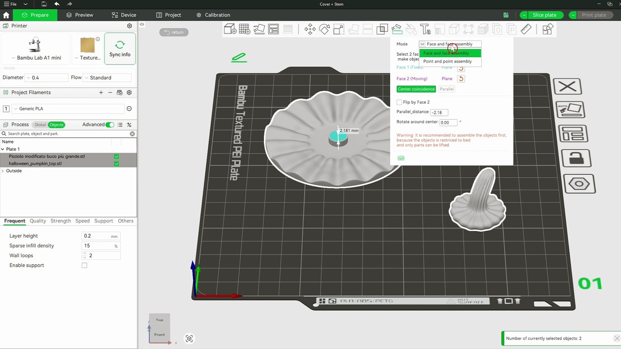621x349 pixels.
Task: Toggle the Advanced mode switch
Action: tap(110, 125)
